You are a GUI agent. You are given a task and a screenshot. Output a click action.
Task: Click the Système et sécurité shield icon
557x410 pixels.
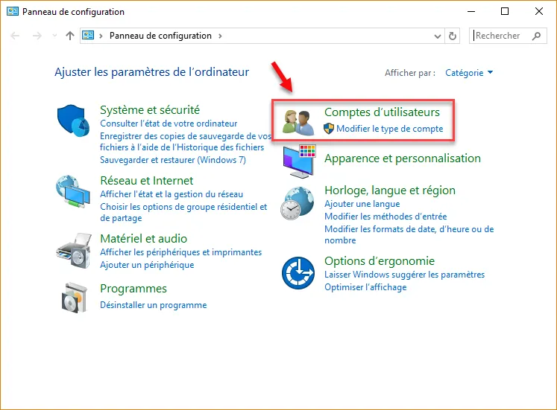click(73, 121)
